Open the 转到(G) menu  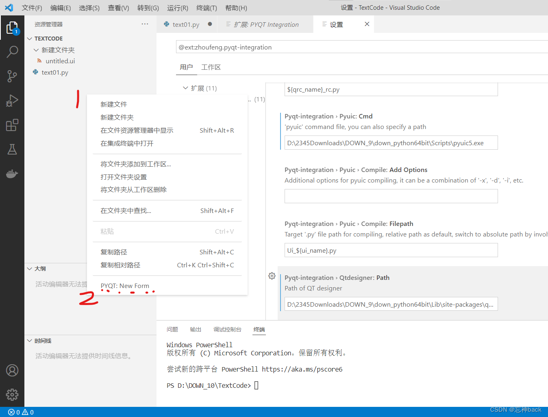pyautogui.click(x=148, y=8)
